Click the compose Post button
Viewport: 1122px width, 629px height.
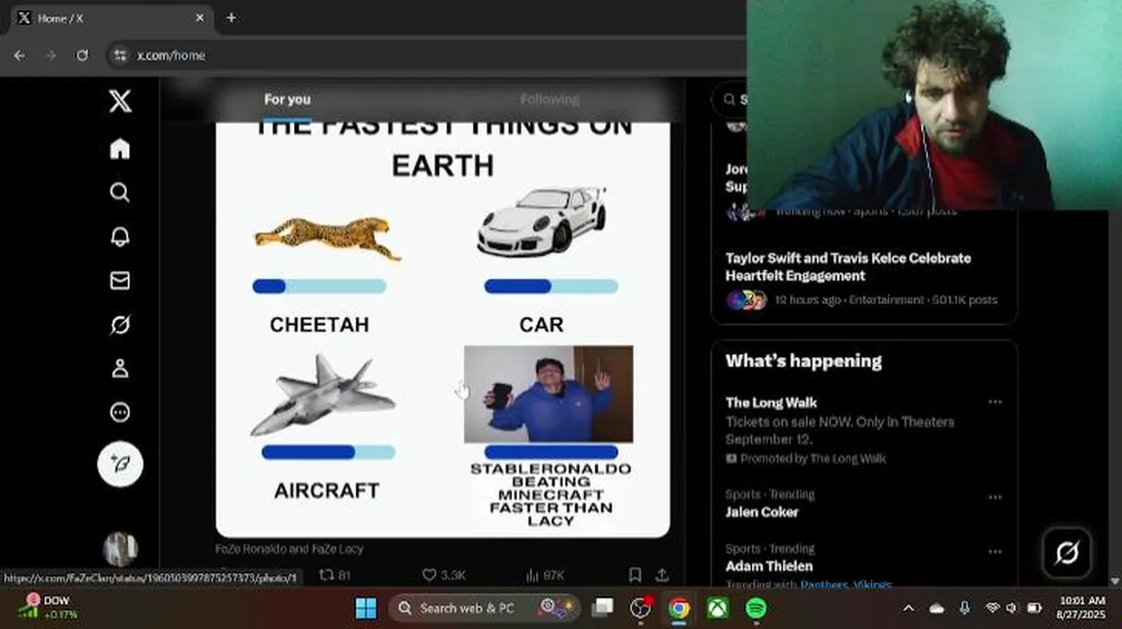click(x=120, y=464)
